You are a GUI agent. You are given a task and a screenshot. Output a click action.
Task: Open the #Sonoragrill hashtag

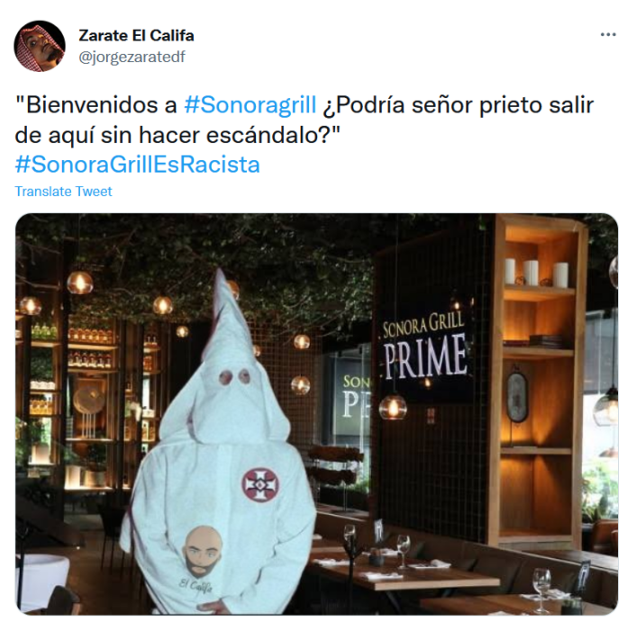[x=250, y=105]
